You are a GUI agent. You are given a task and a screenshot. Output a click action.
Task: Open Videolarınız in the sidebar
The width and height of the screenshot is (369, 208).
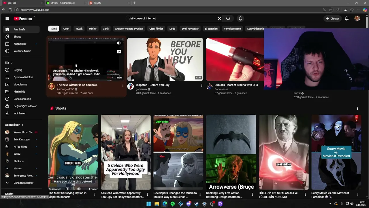(21, 84)
